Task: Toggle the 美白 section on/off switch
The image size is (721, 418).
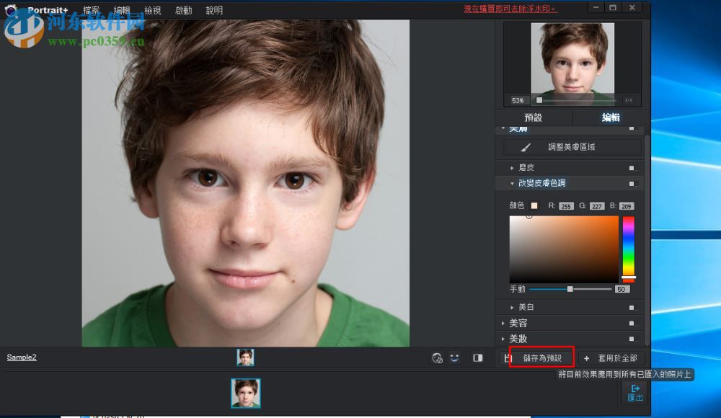Action: 632,307
